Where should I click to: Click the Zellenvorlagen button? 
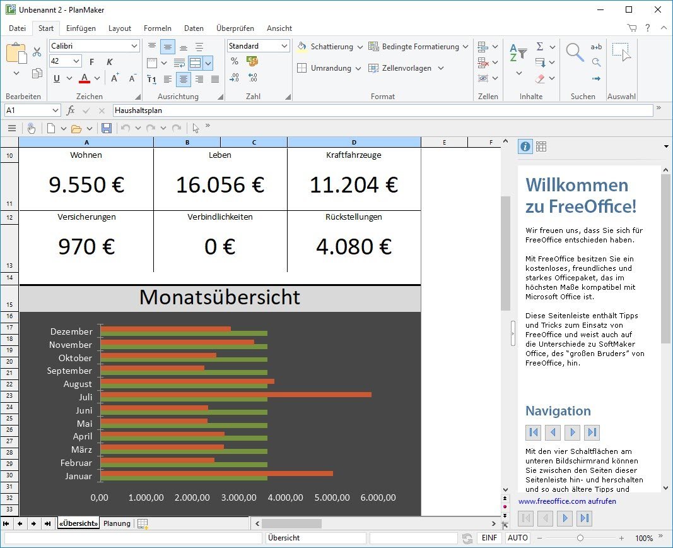406,68
